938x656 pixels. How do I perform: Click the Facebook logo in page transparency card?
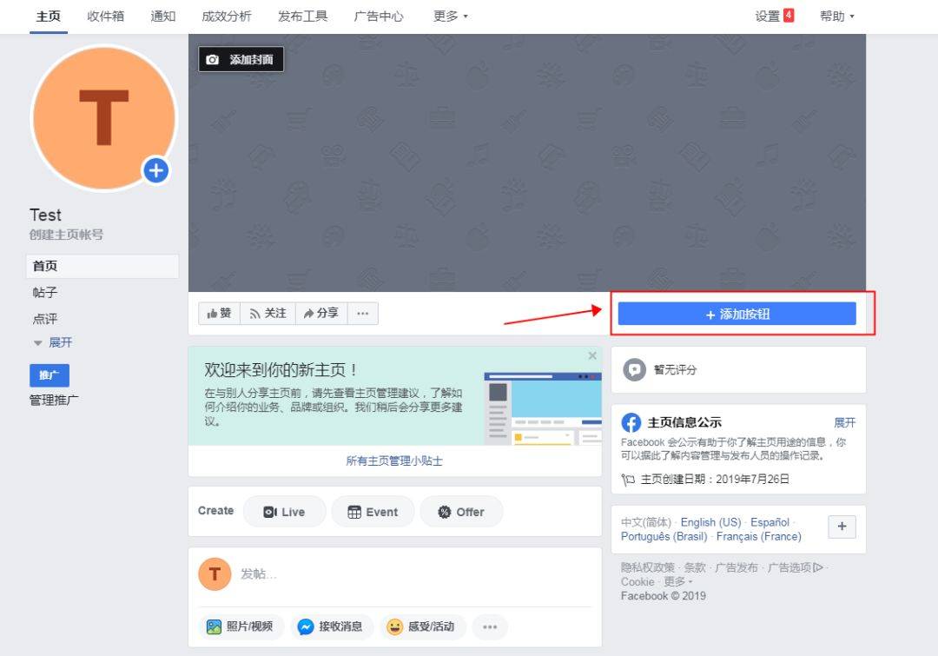coord(631,422)
